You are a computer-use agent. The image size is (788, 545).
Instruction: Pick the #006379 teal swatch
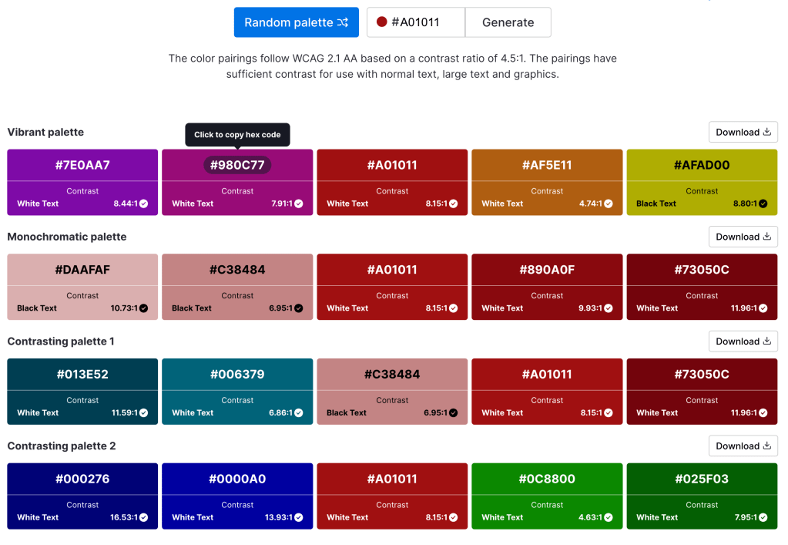[x=237, y=375]
